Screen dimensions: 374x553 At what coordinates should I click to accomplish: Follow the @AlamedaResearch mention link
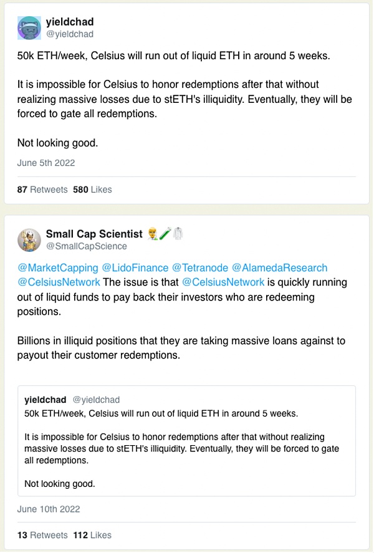click(279, 267)
